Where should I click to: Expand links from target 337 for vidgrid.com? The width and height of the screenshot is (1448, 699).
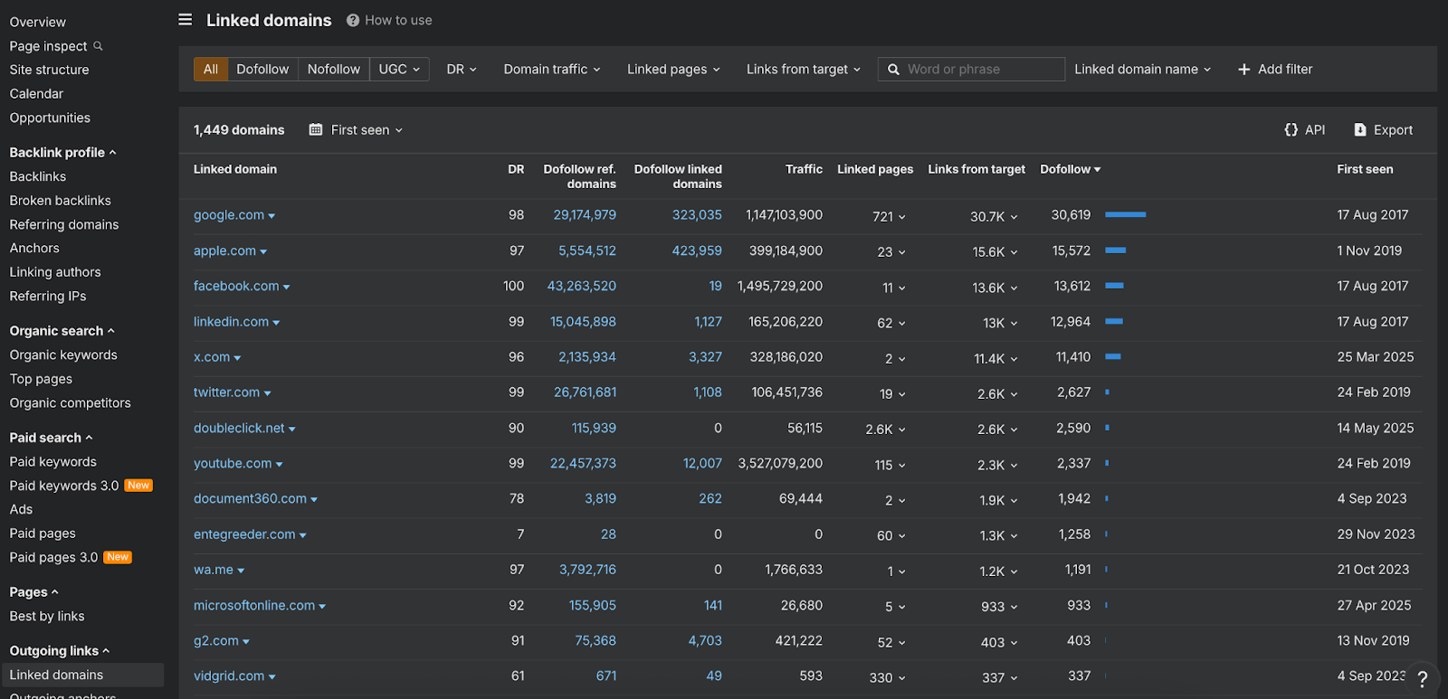pos(1000,677)
